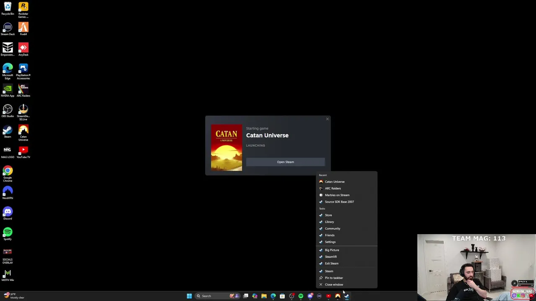Select the Library task in the Steam jump list
This screenshot has height=301, width=536.
(346, 222)
